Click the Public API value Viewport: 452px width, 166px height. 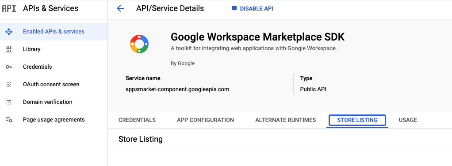(x=313, y=89)
